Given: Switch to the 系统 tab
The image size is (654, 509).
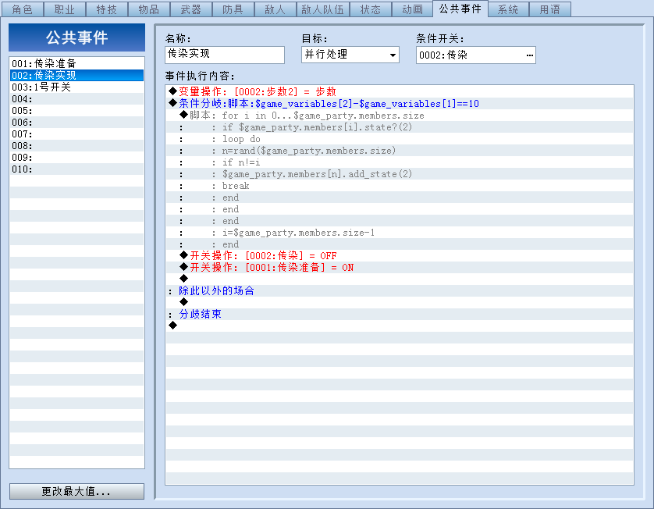Looking at the screenshot, I should coord(507,9).
